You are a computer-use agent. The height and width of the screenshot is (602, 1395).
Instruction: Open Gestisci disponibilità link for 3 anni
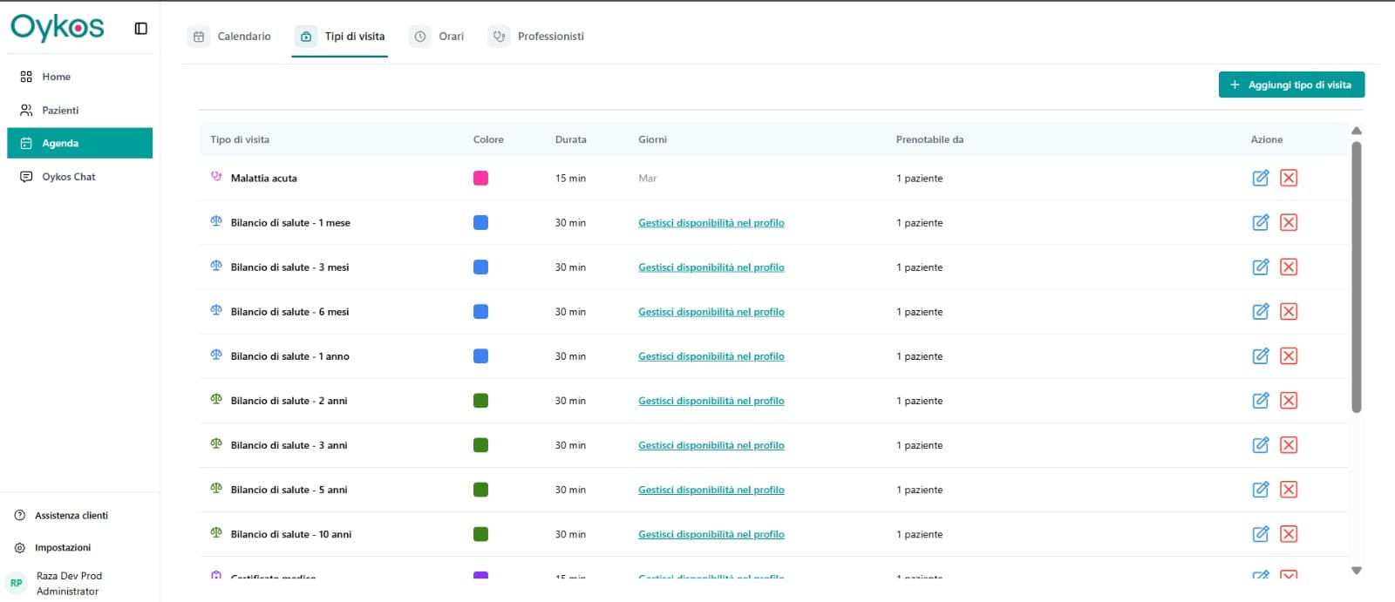click(711, 445)
